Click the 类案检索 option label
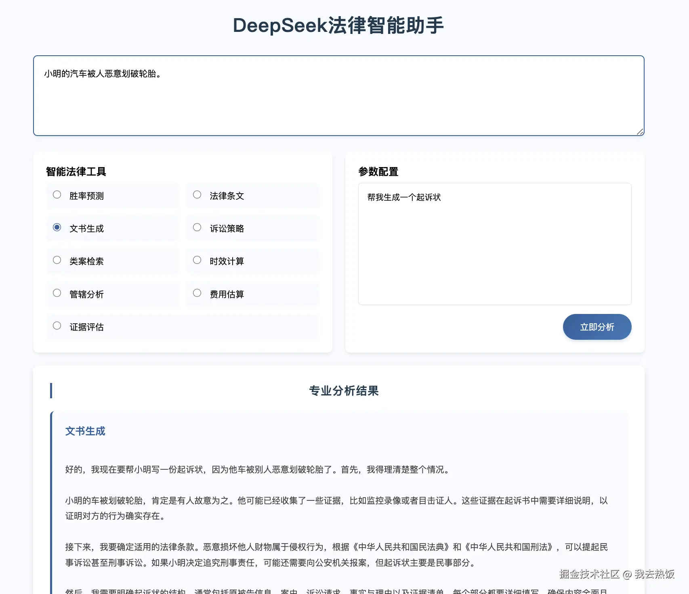Screen dimensions: 689x594 click(x=86, y=261)
